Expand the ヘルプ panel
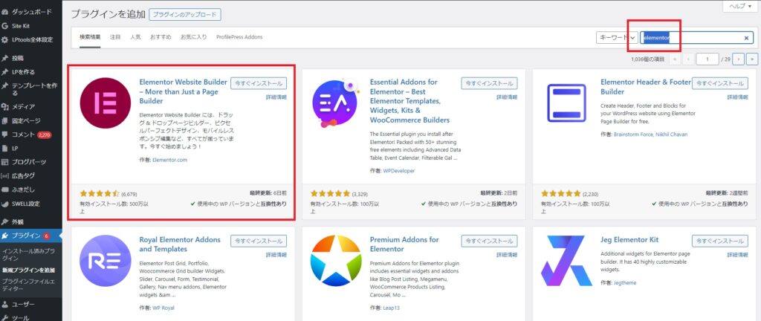The height and width of the screenshot is (321, 761). [x=740, y=6]
